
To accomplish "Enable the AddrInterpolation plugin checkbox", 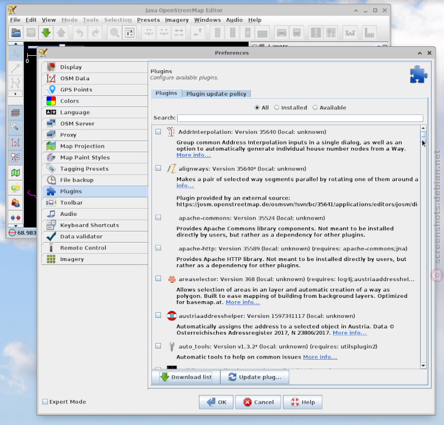I will (158, 132).
